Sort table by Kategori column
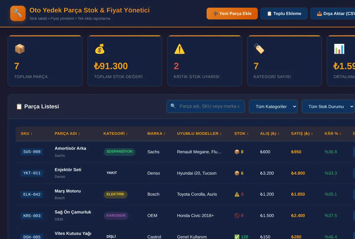Image resolution: width=355 pixels, height=239 pixels. [x=116, y=133]
